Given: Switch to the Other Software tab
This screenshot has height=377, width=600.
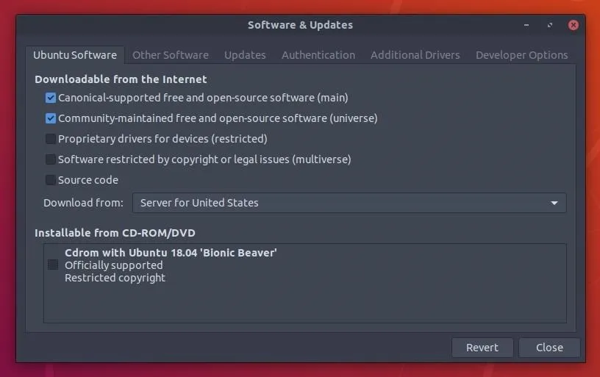Looking at the screenshot, I should pyautogui.click(x=171, y=55).
